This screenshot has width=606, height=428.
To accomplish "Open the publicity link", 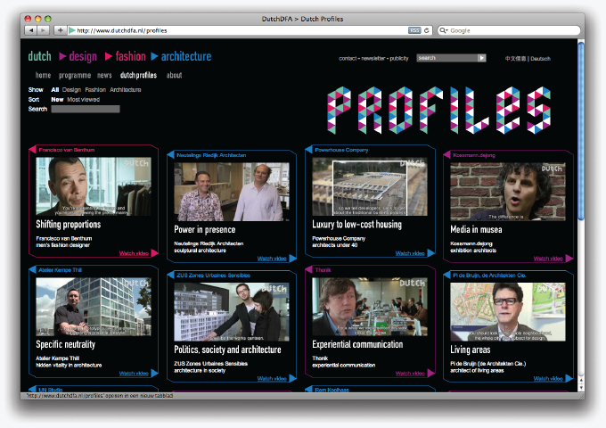I will point(399,58).
